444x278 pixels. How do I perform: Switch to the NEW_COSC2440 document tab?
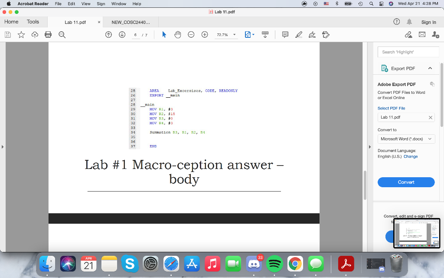pos(131,22)
